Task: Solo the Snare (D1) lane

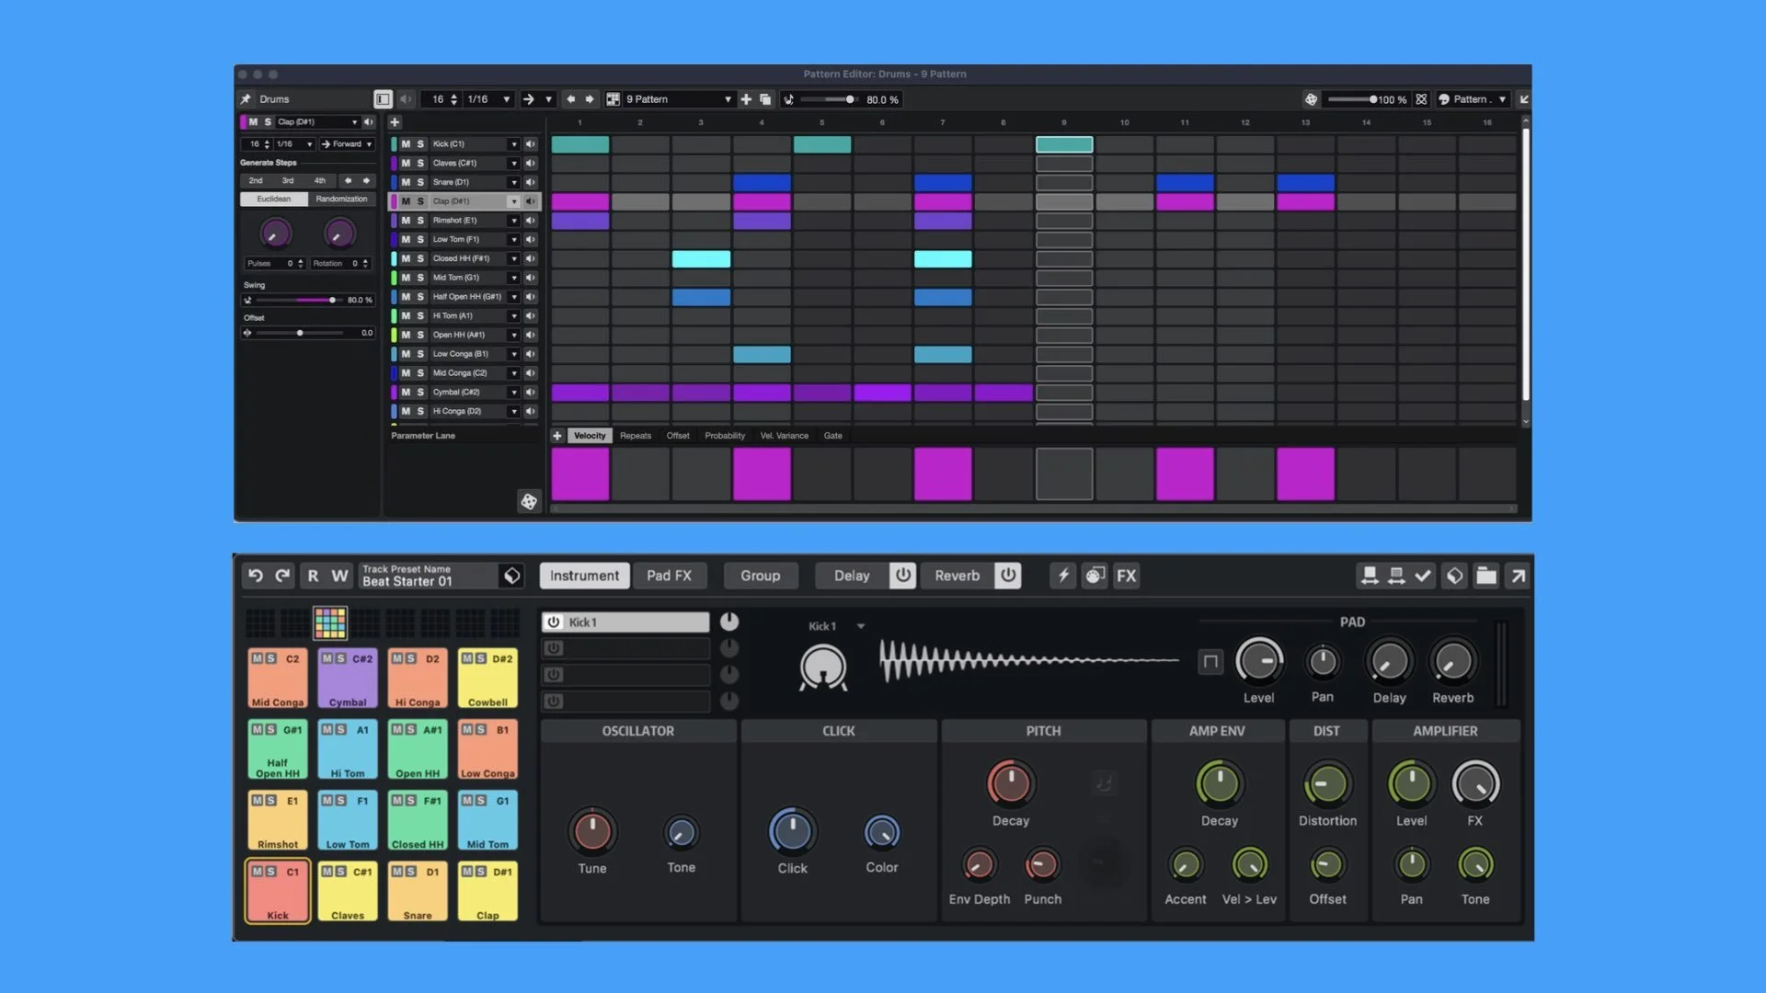Action: (x=420, y=182)
